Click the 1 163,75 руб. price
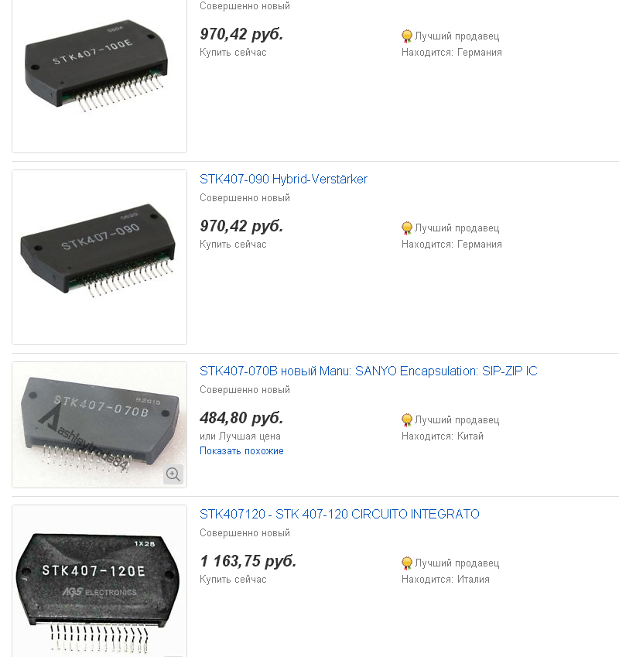This screenshot has height=657, width=619. click(248, 562)
